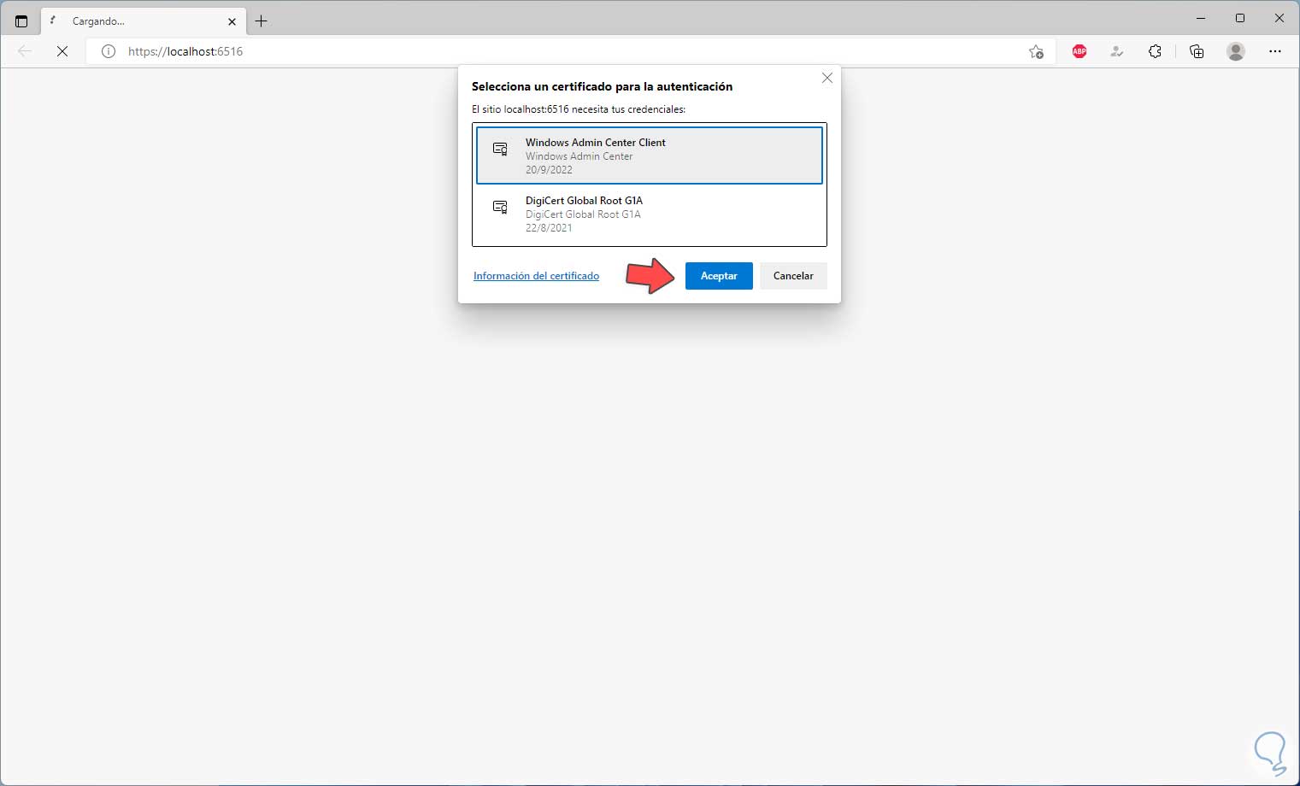Click the DigiCert certificate icon
The width and height of the screenshot is (1300, 786).
coord(501,207)
